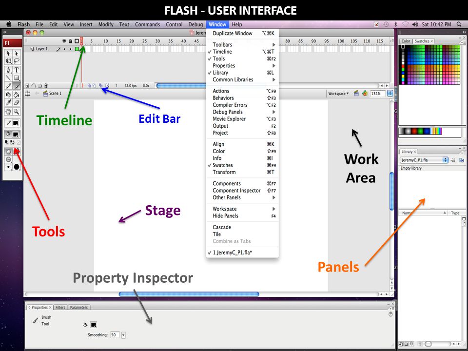Select the Line tool
The width and height of the screenshot is (468, 351).
8,78
